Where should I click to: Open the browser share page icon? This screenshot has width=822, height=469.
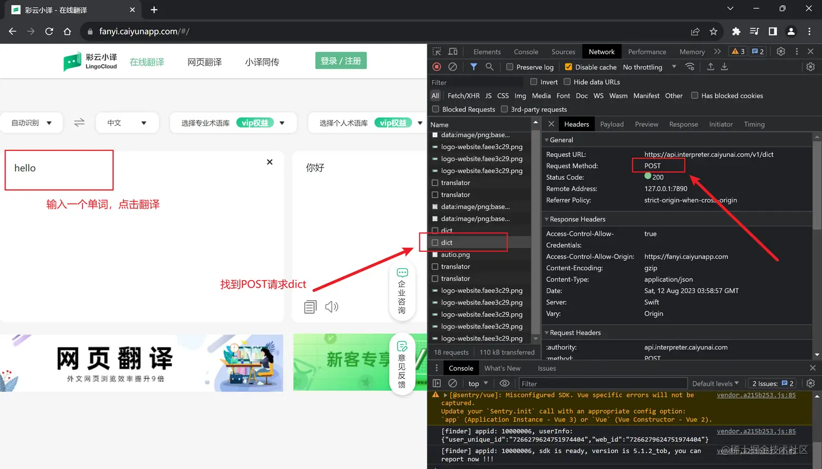point(695,31)
